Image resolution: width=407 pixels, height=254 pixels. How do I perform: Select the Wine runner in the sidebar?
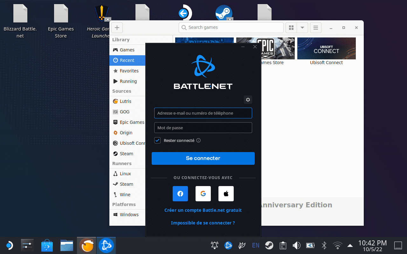click(127, 195)
